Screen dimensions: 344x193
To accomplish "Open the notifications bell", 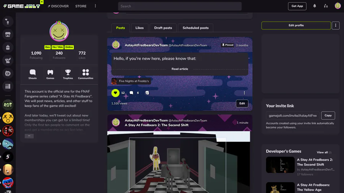I will [x=315, y=6].
